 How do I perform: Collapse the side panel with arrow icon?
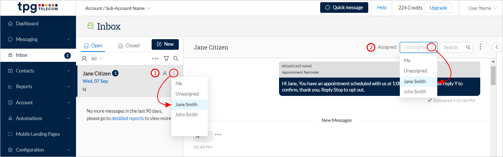point(496,47)
